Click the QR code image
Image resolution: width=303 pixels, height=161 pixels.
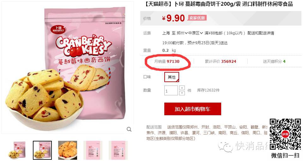(x=285, y=134)
